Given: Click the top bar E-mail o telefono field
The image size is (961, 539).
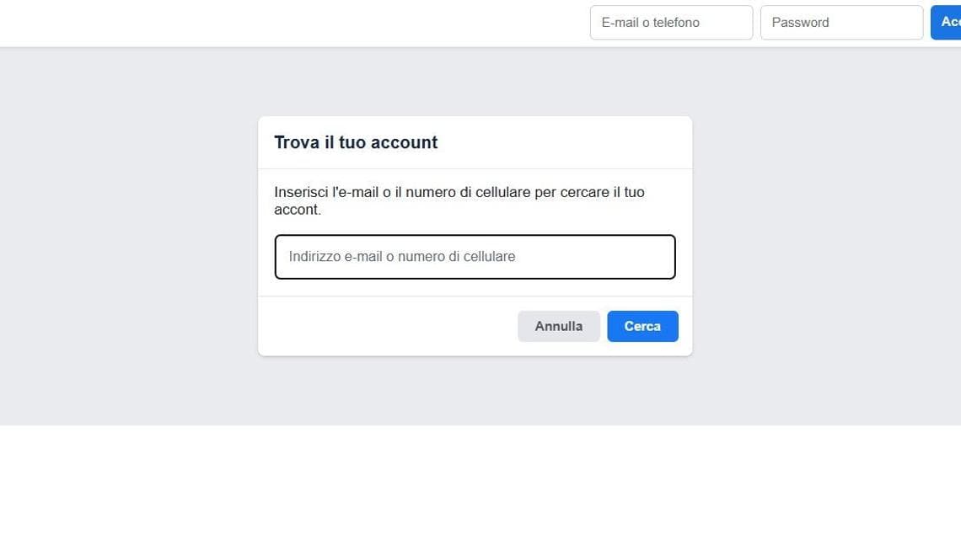Looking at the screenshot, I should point(671,23).
